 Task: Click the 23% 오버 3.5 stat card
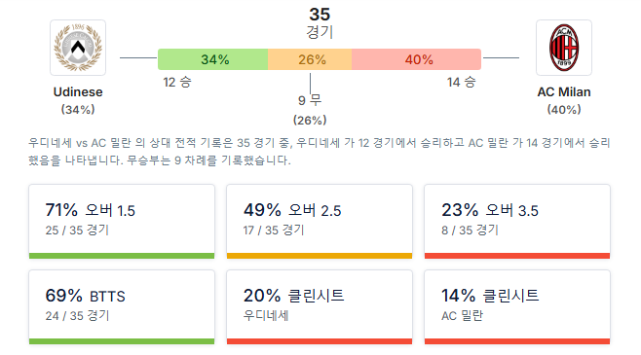[517, 222]
